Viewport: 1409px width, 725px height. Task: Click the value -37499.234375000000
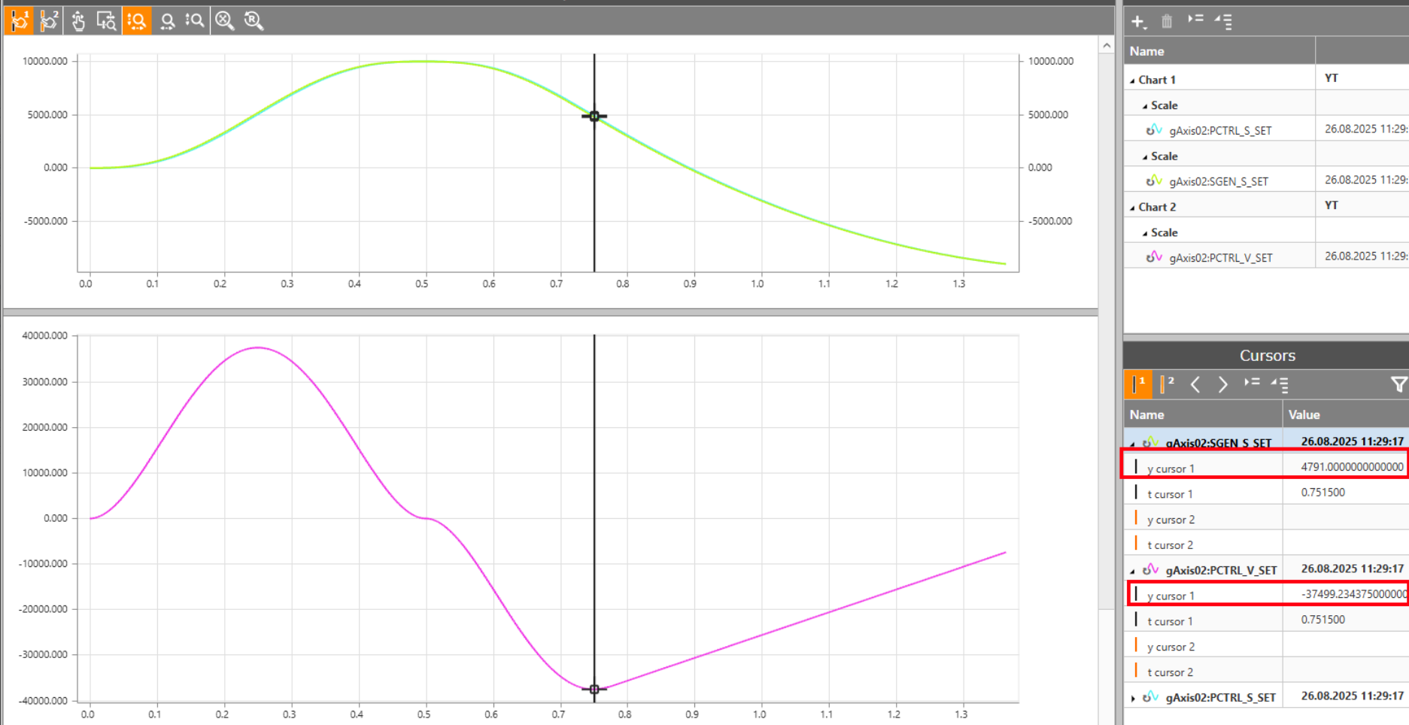1354,594
